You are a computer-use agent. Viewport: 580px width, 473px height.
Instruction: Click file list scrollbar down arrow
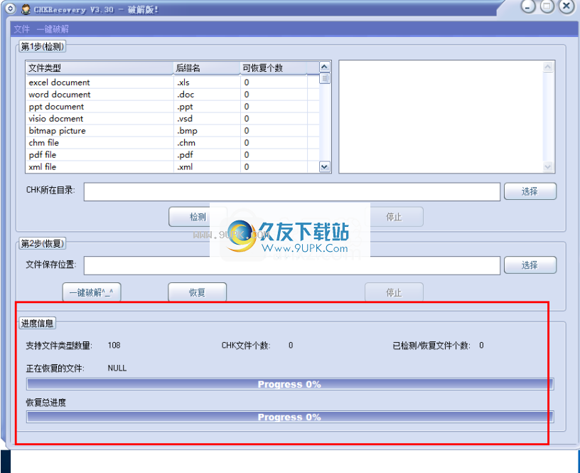click(324, 167)
